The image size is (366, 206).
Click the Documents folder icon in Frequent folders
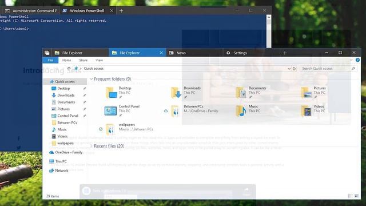click(x=241, y=93)
